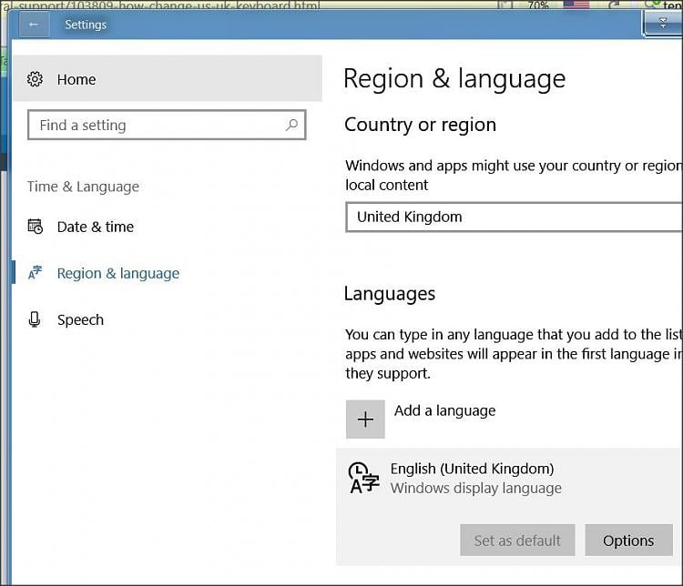Image resolution: width=683 pixels, height=586 pixels.
Task: Click the Date & time calendar icon
Action: (x=35, y=227)
